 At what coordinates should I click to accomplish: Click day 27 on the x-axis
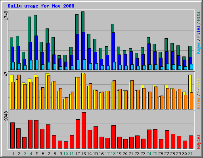pyautogui.click(x=167, y=154)
